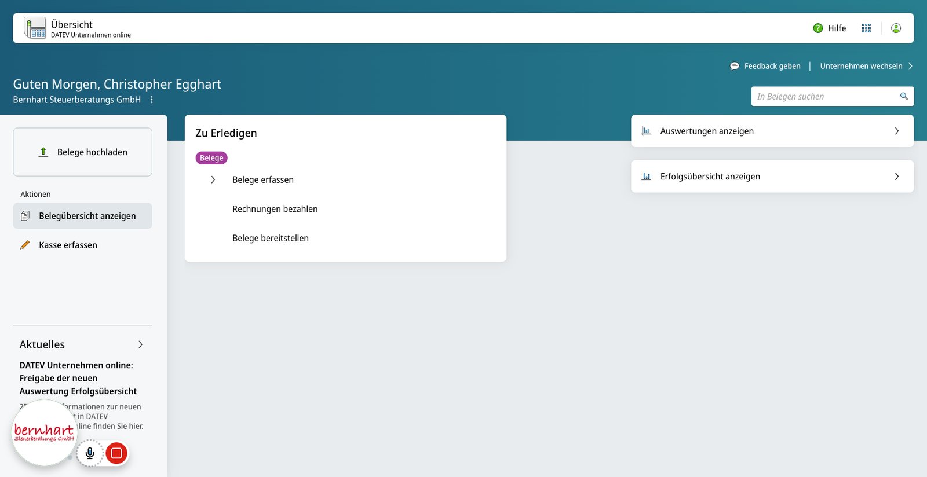
Task: Click the Erfolgsübersicht anzeigen chart icon
Action: point(646,177)
